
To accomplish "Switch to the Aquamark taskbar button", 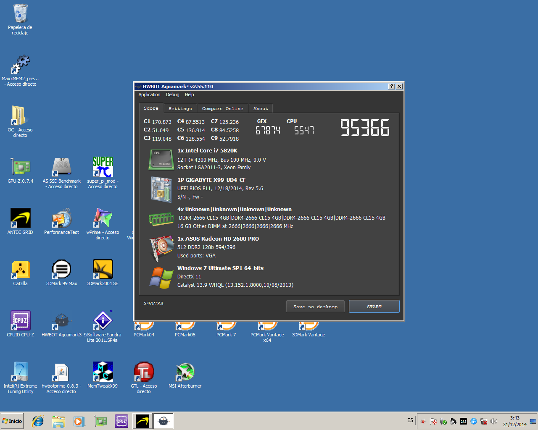I will 163,421.
